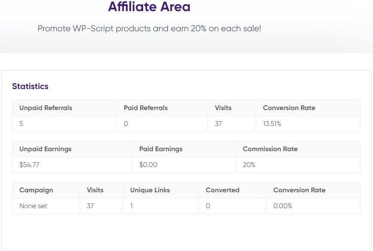Select the 20% commission rate value

click(249, 165)
